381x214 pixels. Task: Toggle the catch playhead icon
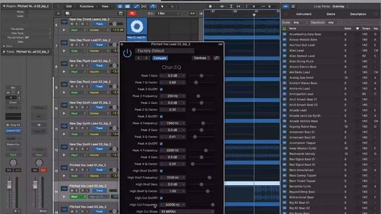point(153,7)
